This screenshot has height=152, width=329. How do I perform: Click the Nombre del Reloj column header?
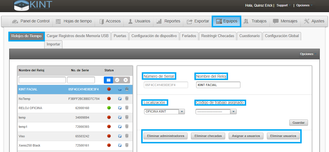tap(31, 70)
